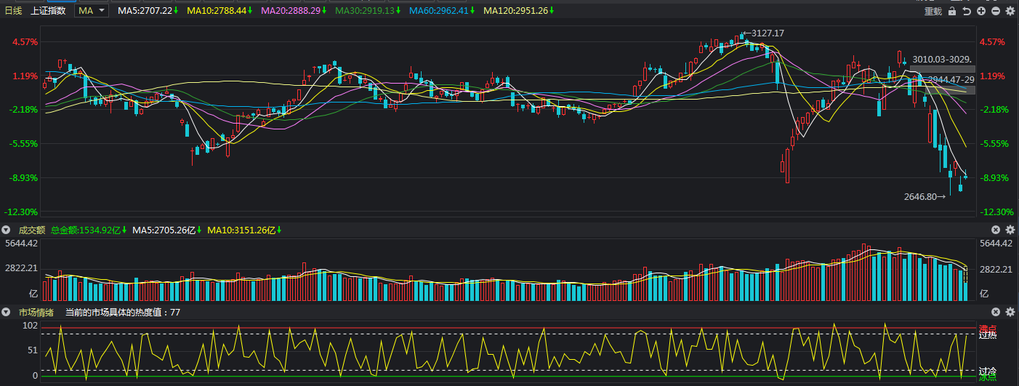Click the undo arrow icon

pos(967,11)
